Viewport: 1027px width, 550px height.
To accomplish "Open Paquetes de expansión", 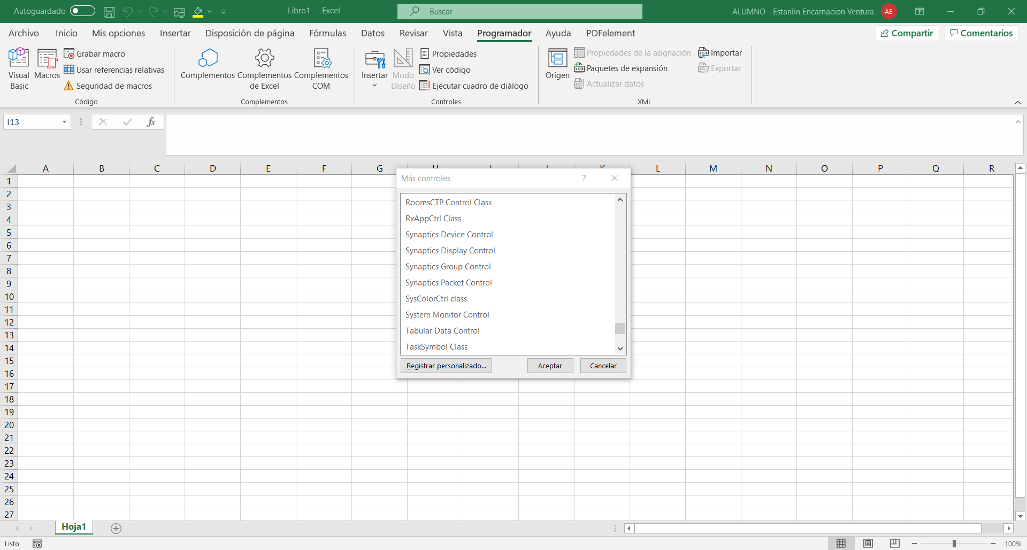I will point(620,68).
